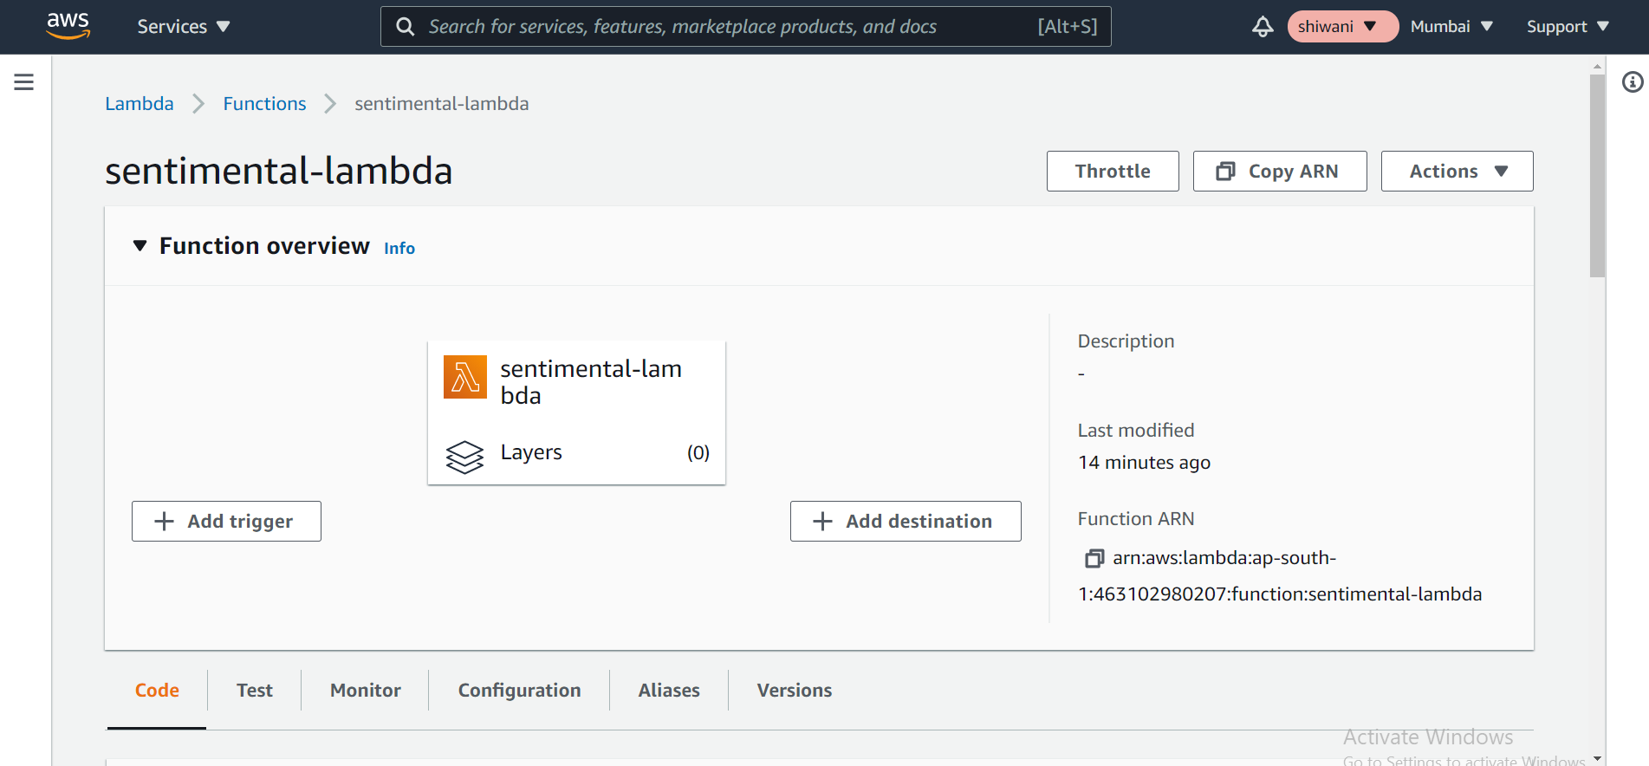Click the orange Lambda function icon

click(x=465, y=377)
